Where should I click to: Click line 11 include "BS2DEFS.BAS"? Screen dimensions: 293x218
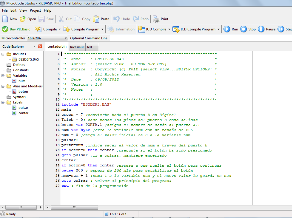(86, 104)
